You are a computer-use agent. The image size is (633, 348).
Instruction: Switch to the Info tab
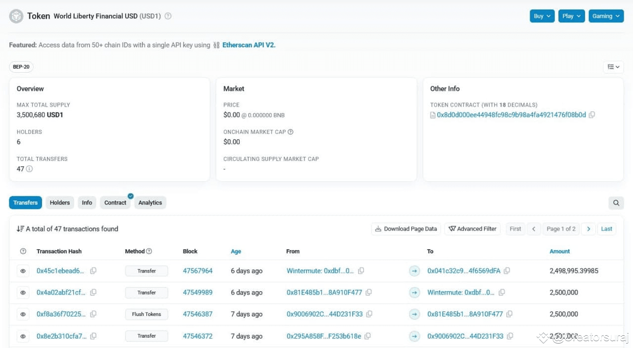point(87,202)
